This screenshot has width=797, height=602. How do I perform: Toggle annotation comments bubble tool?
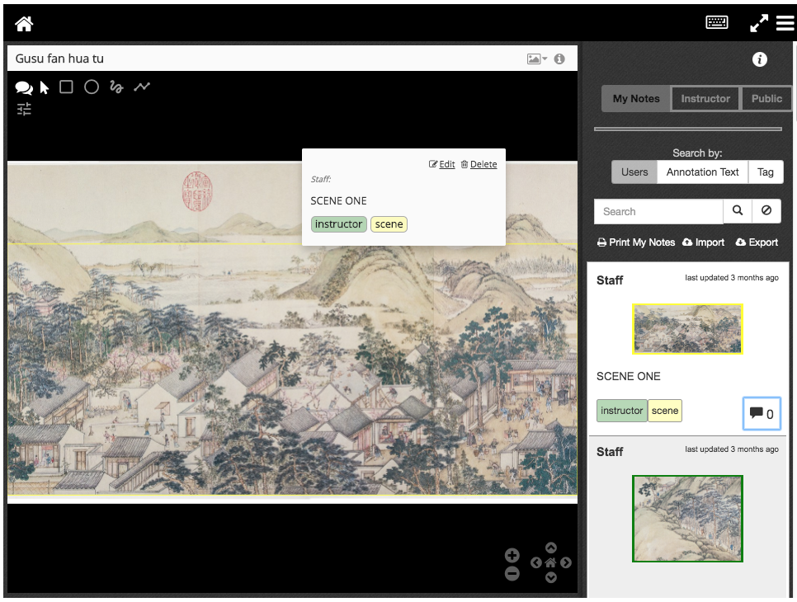click(x=24, y=88)
